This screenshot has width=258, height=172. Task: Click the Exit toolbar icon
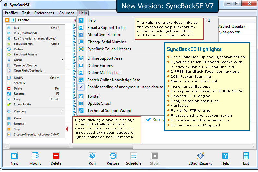click(x=246, y=156)
